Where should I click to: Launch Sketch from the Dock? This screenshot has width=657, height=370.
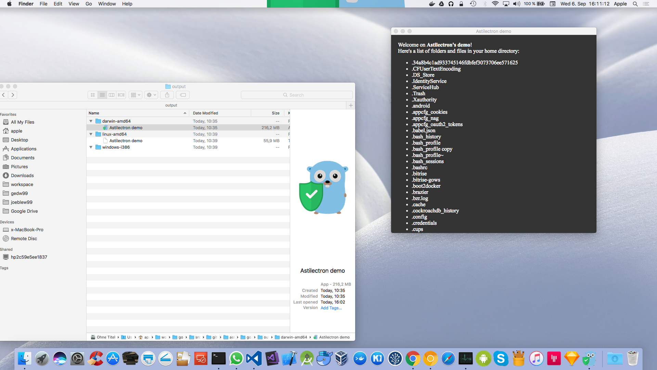571,358
